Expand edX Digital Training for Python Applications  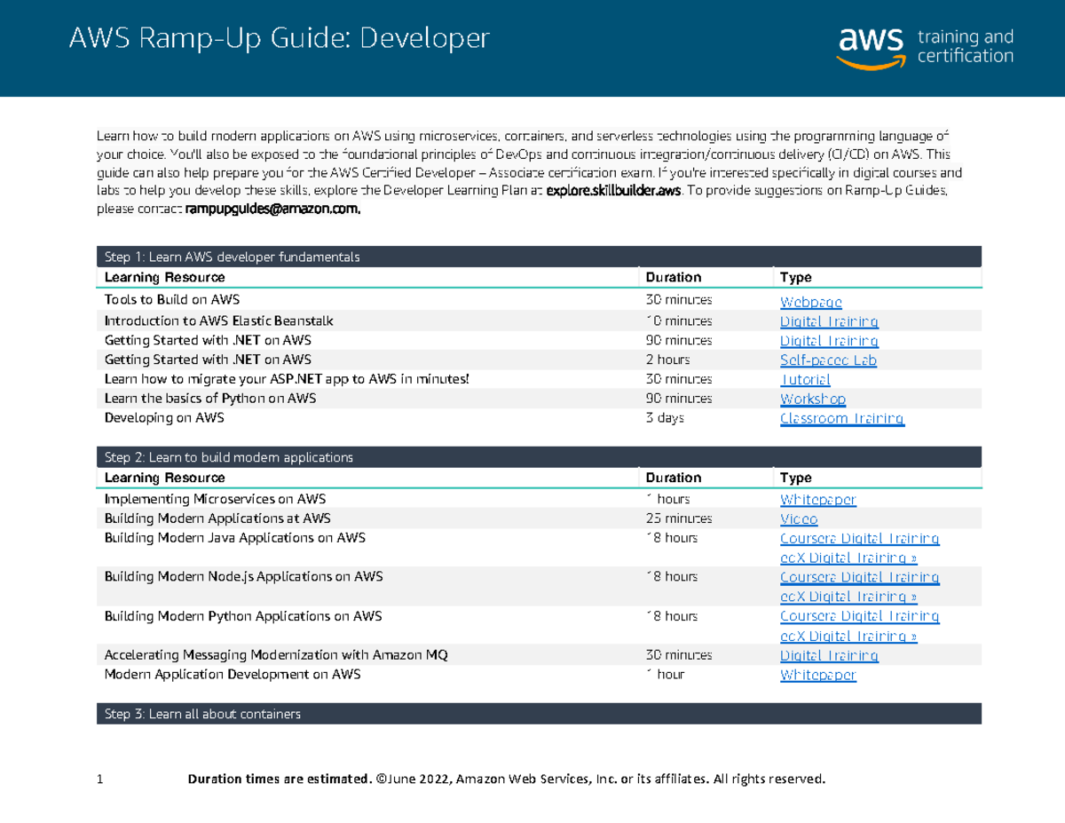[848, 636]
